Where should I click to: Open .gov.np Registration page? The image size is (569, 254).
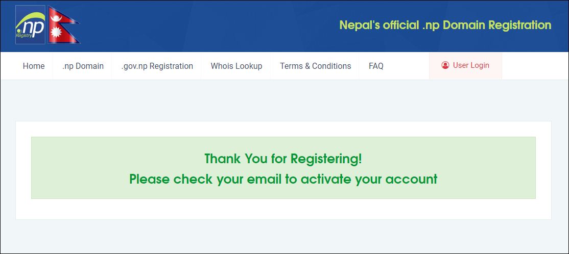click(157, 66)
